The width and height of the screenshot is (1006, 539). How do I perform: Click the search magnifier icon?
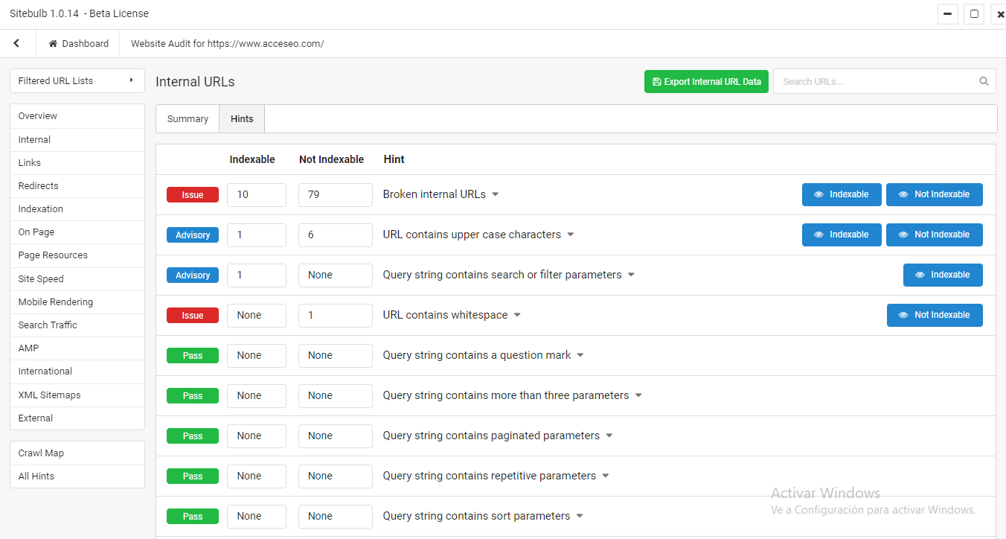tap(984, 81)
